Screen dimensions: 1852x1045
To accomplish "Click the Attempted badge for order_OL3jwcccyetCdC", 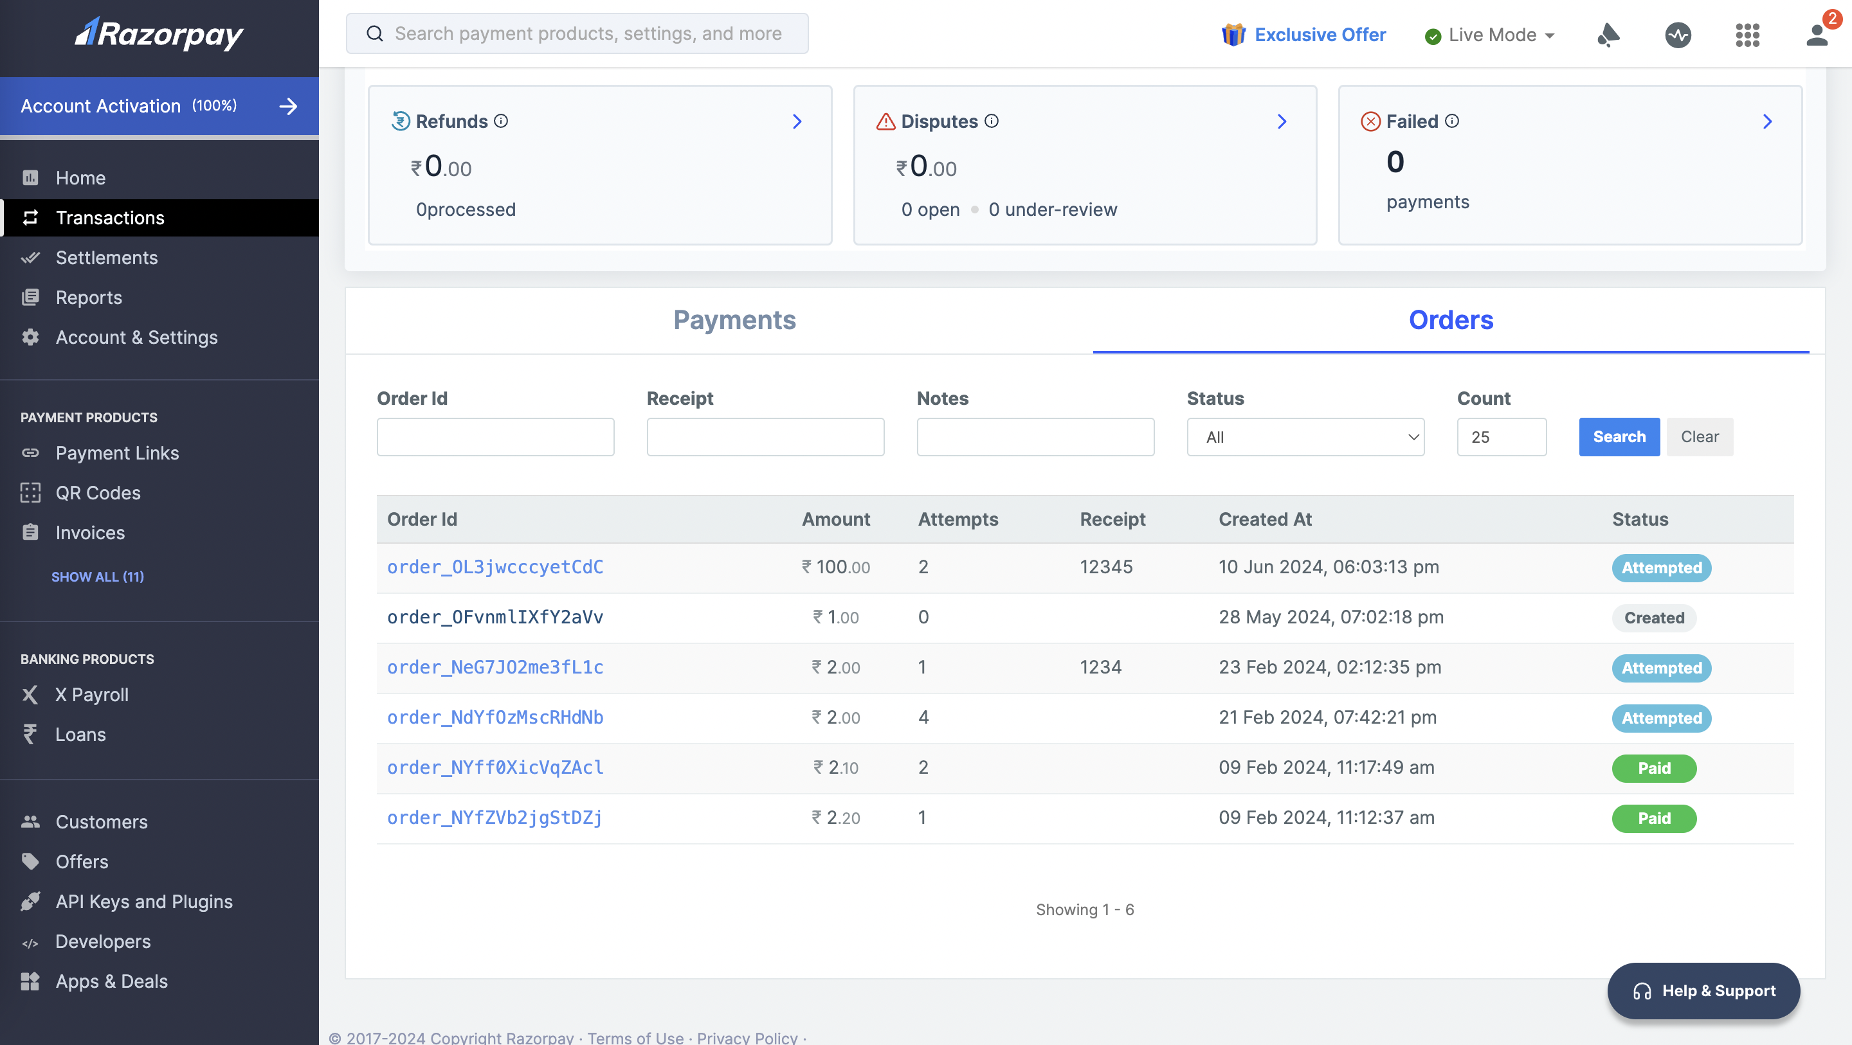I will click(x=1661, y=567).
